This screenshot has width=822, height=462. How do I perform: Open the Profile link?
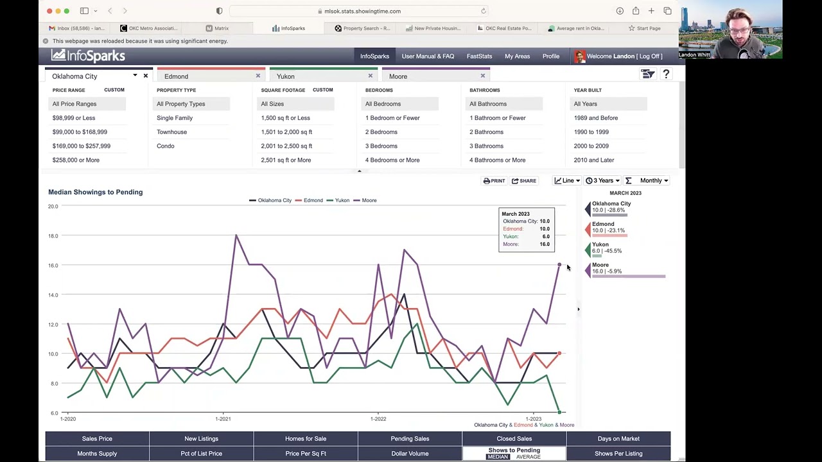[x=551, y=56]
